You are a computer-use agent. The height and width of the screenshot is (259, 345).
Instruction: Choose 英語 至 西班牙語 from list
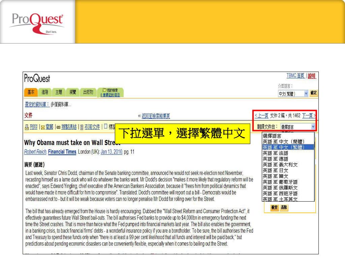[x=288, y=193]
